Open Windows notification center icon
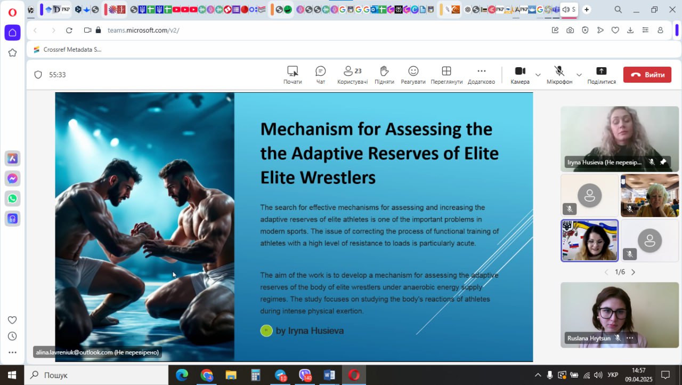This screenshot has height=385, width=682. coord(665,375)
